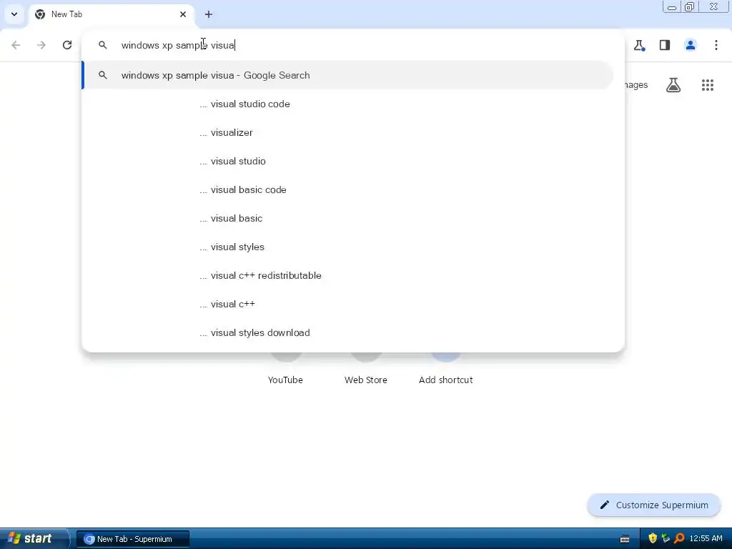The height and width of the screenshot is (549, 732).
Task: Click the safely remove hardware tray icon
Action: click(666, 538)
